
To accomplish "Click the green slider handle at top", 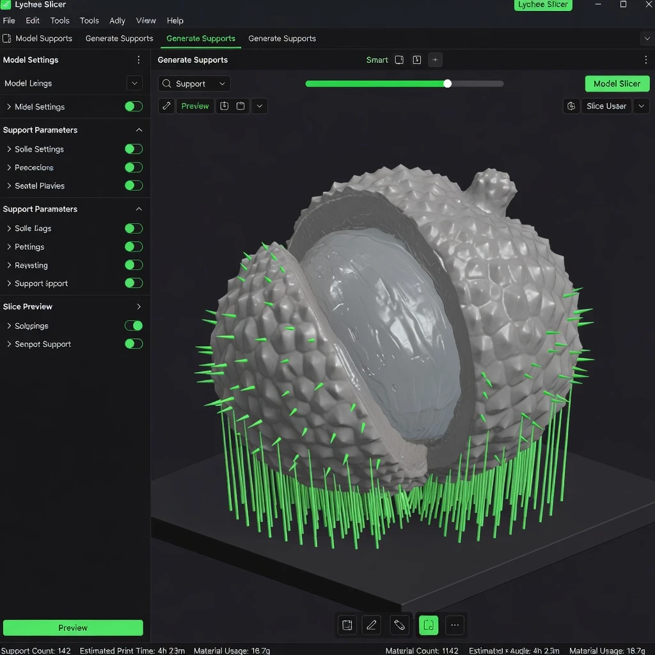I will pyautogui.click(x=448, y=84).
